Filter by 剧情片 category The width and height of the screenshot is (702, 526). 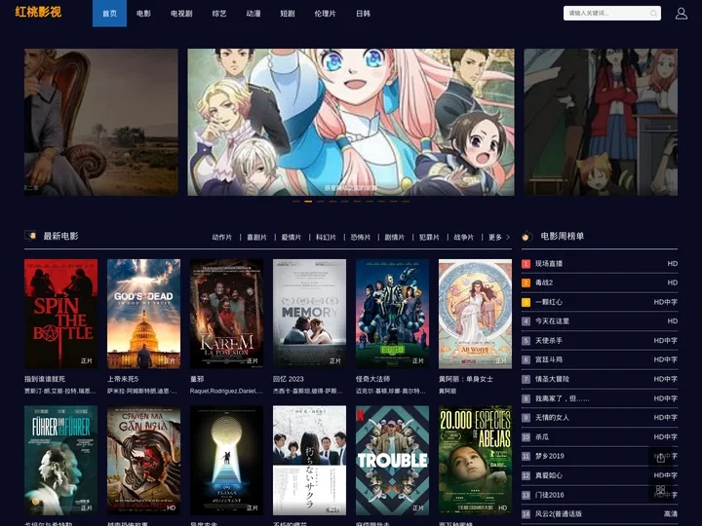tap(395, 237)
